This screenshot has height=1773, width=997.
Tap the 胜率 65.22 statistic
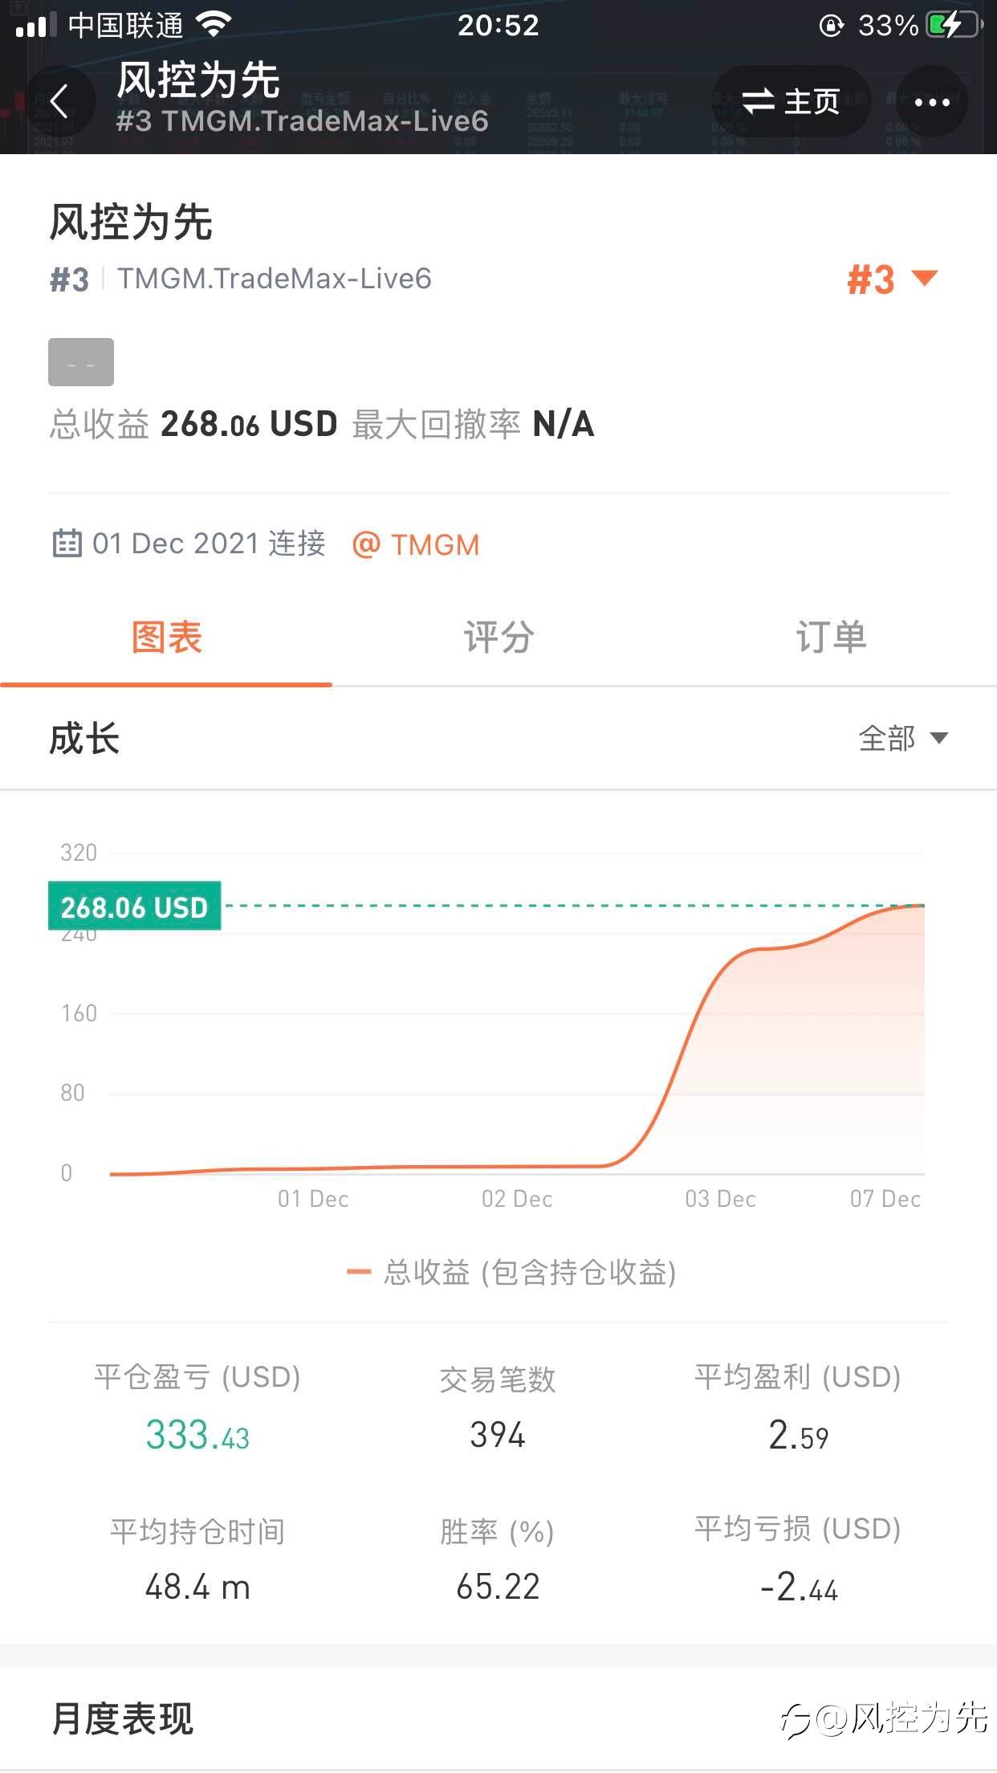pos(498,1587)
